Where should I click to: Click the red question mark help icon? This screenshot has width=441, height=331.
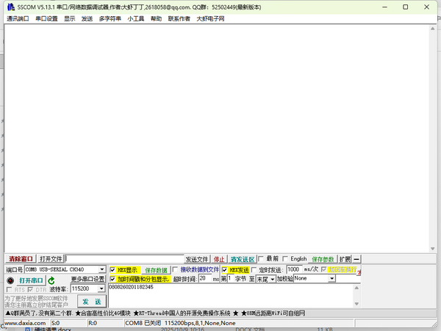[x=359, y=272]
